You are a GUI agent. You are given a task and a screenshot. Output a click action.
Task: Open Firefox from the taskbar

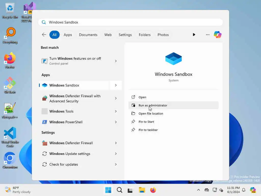click(x=153, y=190)
